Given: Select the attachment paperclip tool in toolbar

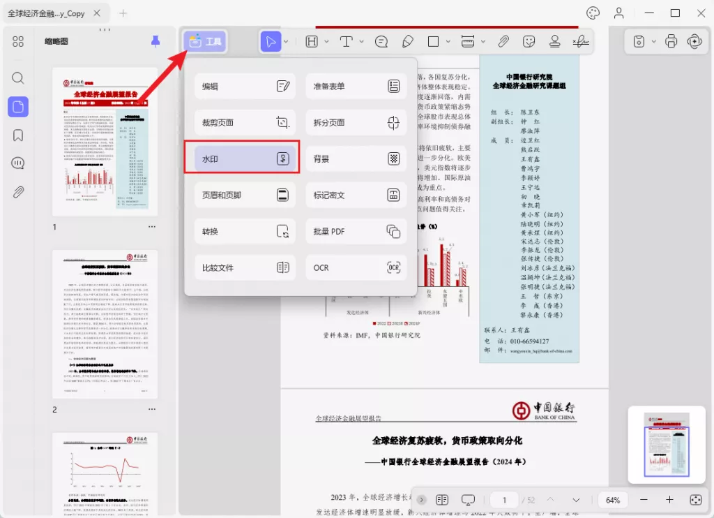Looking at the screenshot, I should click(503, 42).
